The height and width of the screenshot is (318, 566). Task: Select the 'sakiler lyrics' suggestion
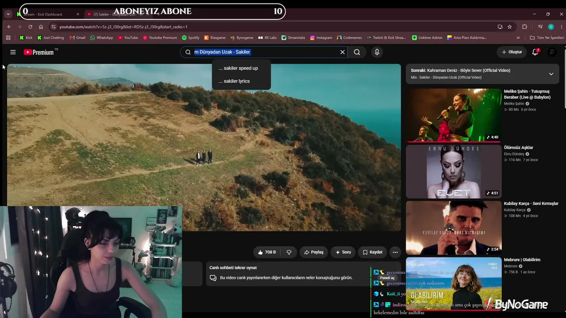point(241,81)
